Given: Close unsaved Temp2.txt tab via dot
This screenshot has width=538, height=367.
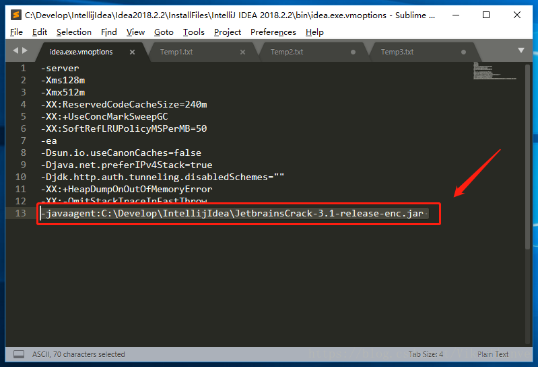Looking at the screenshot, I should 353,52.
